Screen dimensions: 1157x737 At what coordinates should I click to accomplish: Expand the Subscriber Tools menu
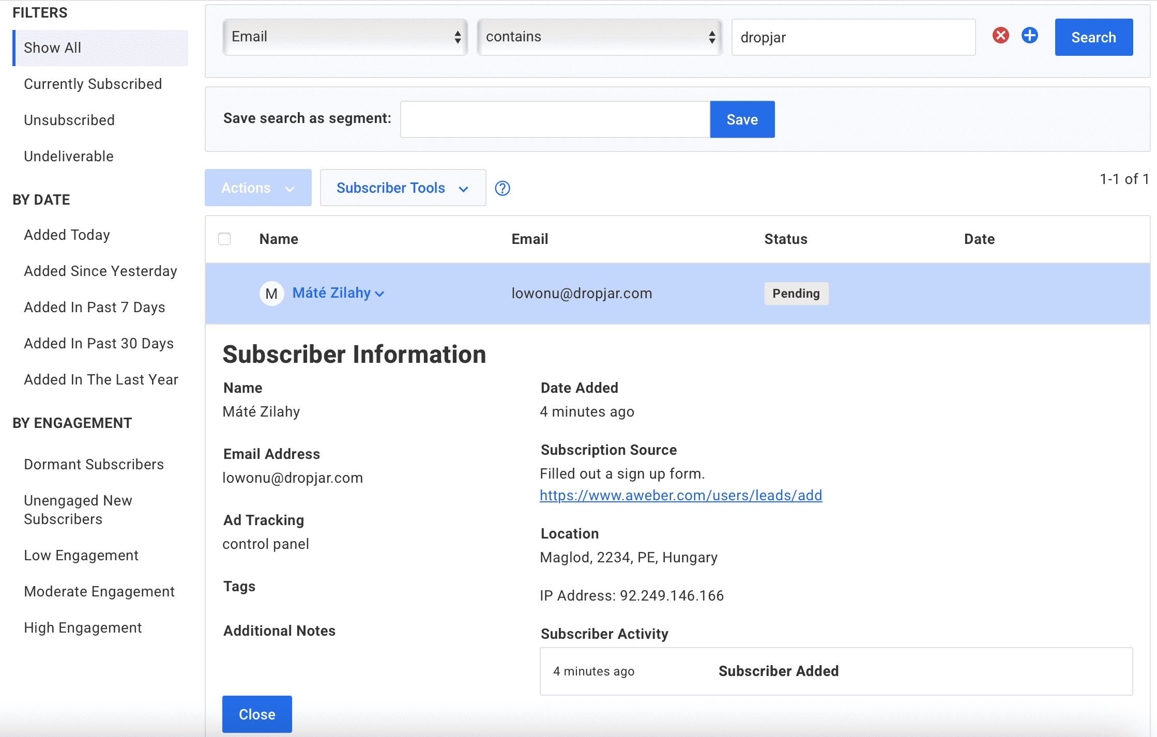click(403, 188)
